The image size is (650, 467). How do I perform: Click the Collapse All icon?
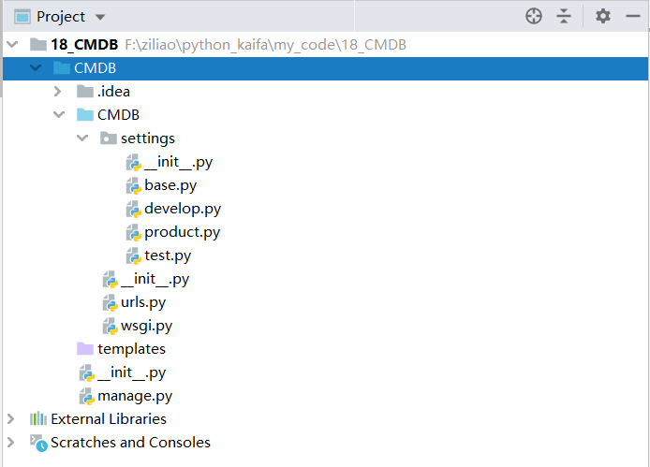[564, 17]
